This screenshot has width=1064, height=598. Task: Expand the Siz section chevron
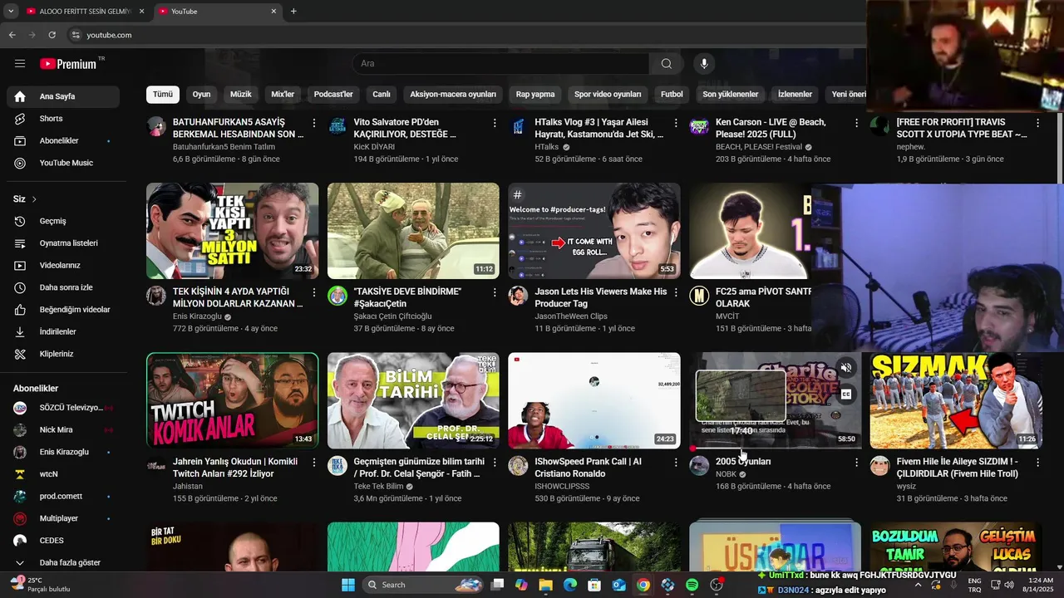tap(34, 199)
